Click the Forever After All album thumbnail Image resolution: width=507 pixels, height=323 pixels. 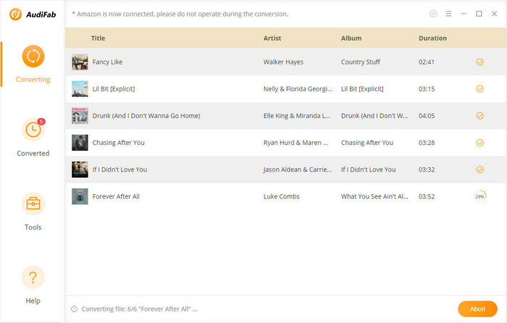pos(80,196)
